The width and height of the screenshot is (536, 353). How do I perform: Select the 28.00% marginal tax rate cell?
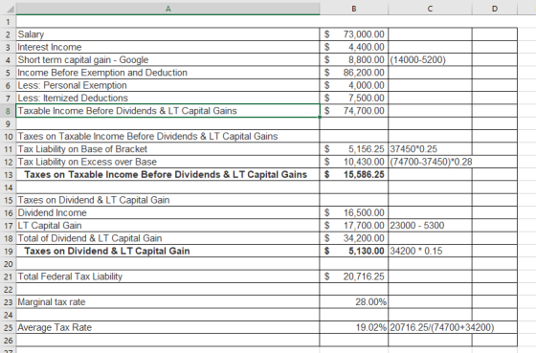click(354, 301)
